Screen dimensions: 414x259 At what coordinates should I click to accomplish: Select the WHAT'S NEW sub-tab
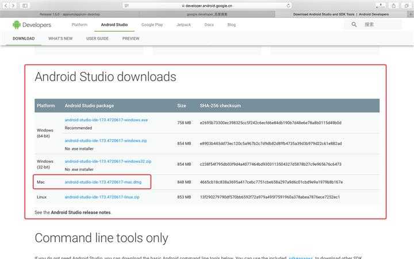pos(60,39)
